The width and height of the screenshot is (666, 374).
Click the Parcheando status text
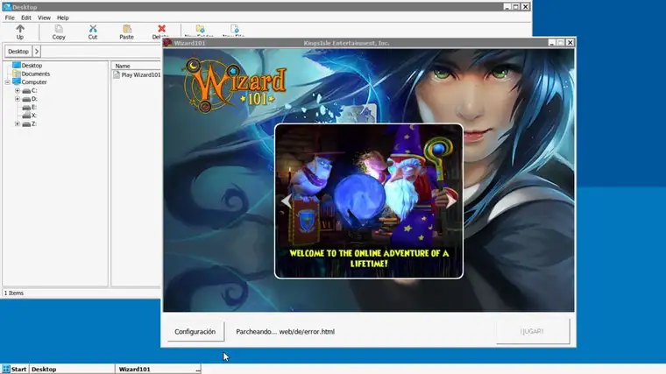[286, 332]
